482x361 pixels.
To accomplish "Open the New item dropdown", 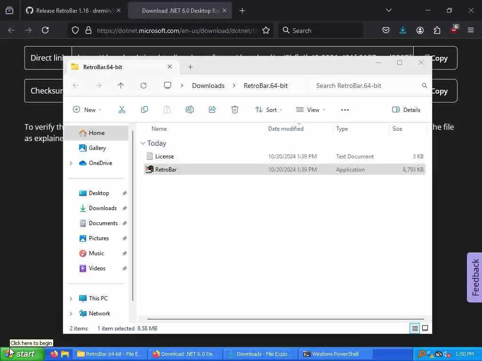I will 87,110.
